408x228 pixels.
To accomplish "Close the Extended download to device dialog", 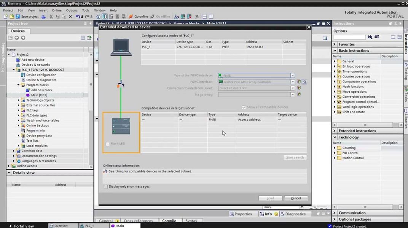I will pos(309,27).
